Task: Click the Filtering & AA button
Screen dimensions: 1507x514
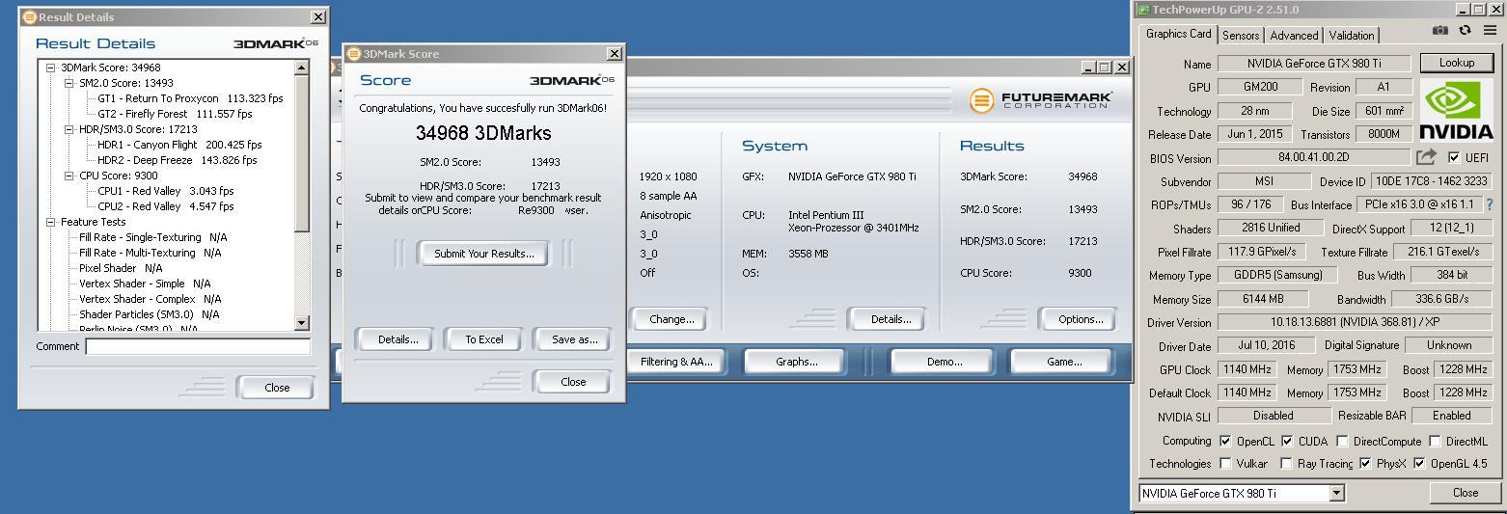Action: (675, 362)
